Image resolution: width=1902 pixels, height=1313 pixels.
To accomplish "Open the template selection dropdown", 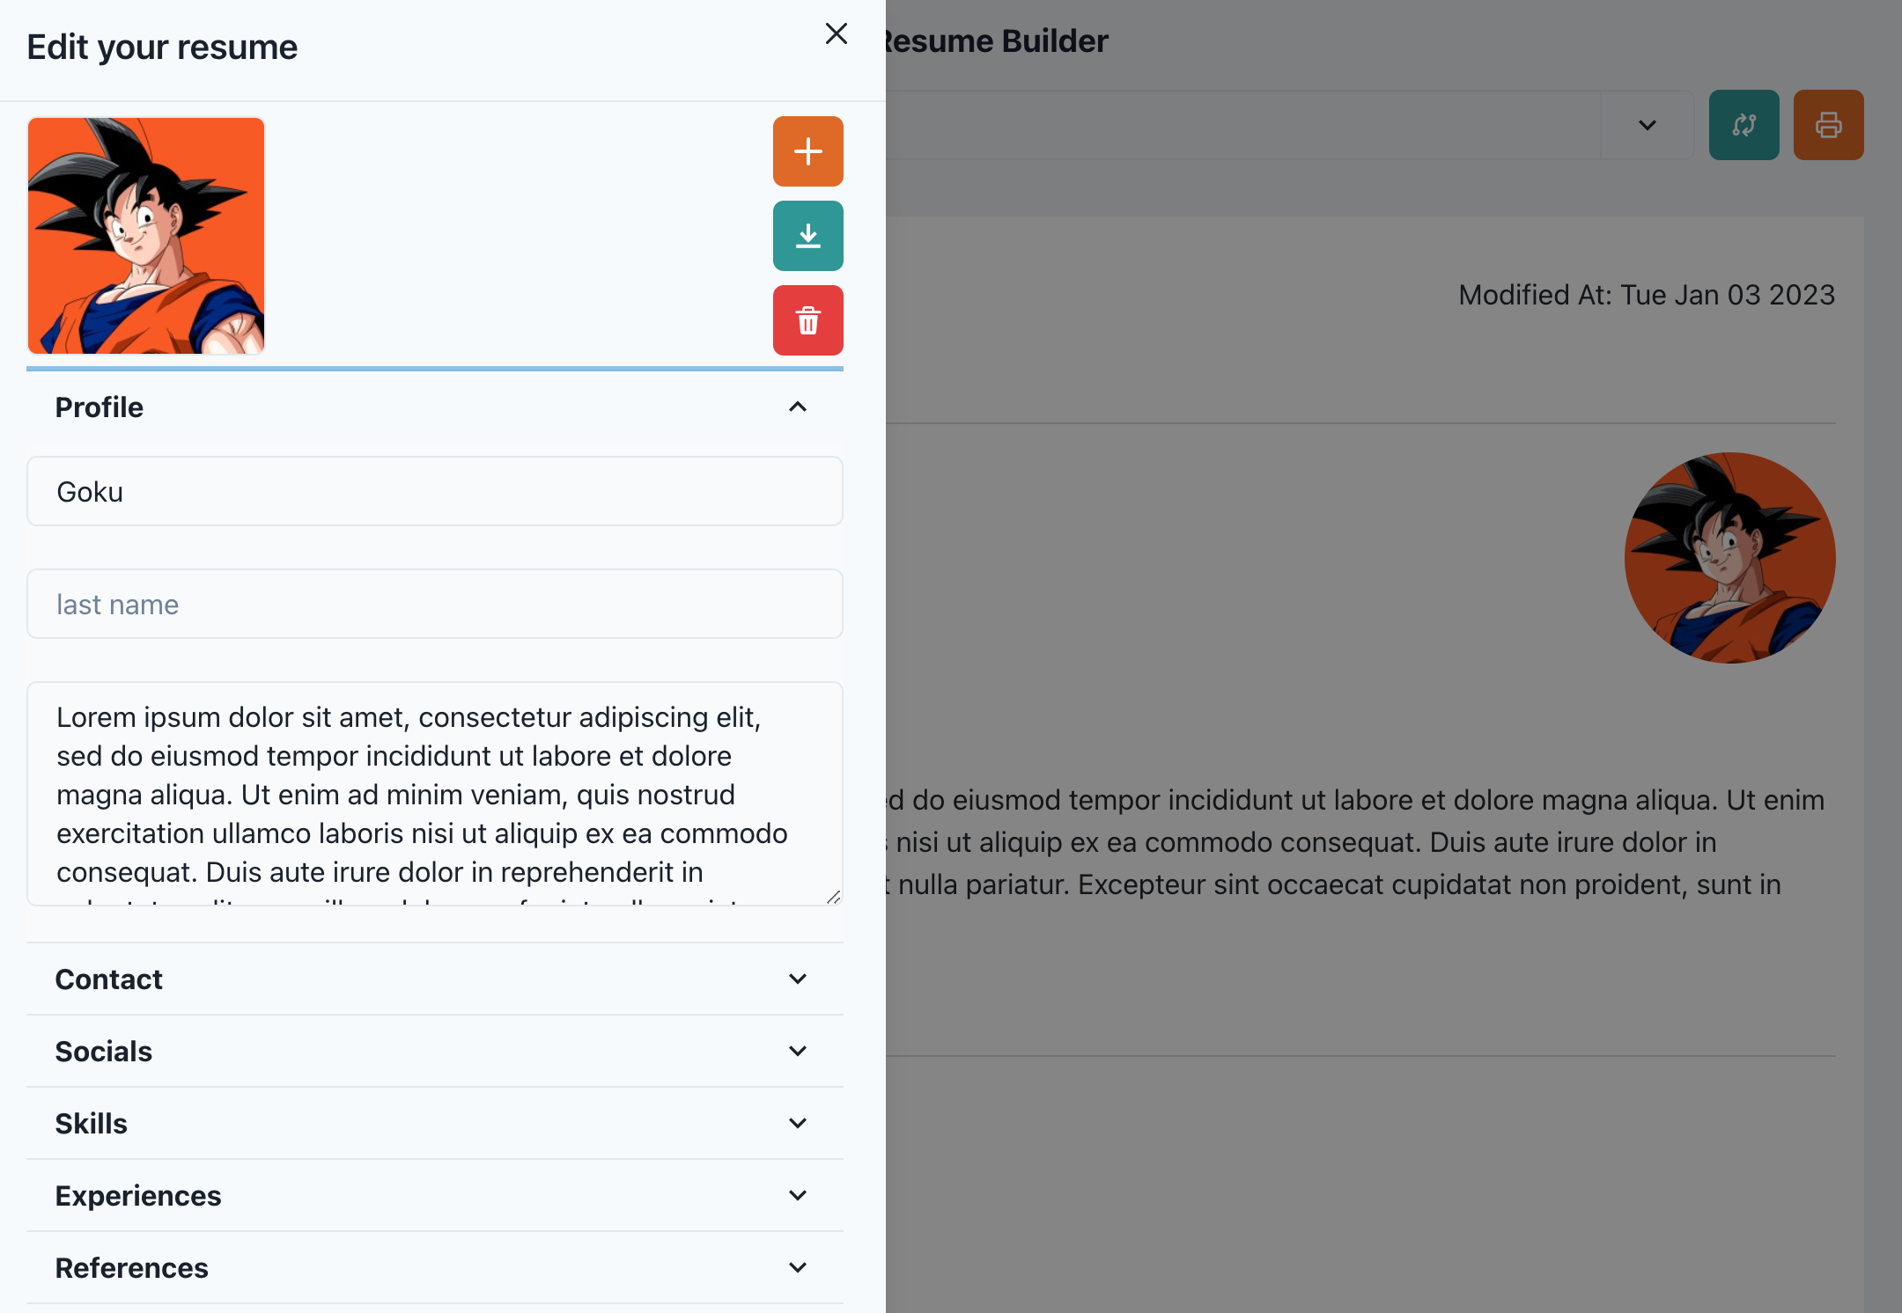I will 1647,125.
